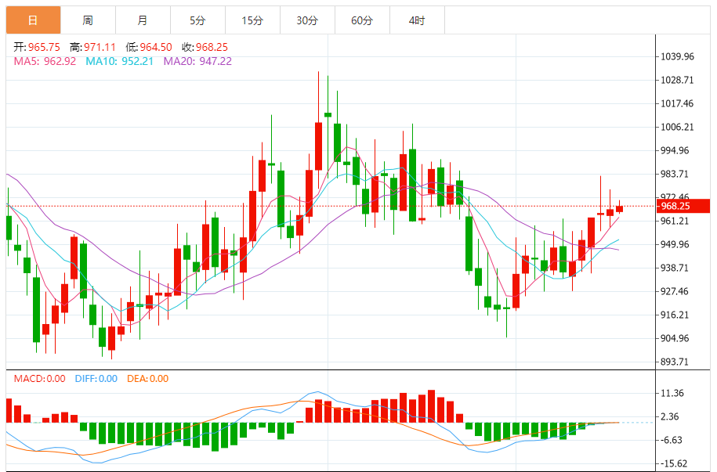Click the 1039.96 price axis label
Viewport: 717px width, 472px height.
677,56
